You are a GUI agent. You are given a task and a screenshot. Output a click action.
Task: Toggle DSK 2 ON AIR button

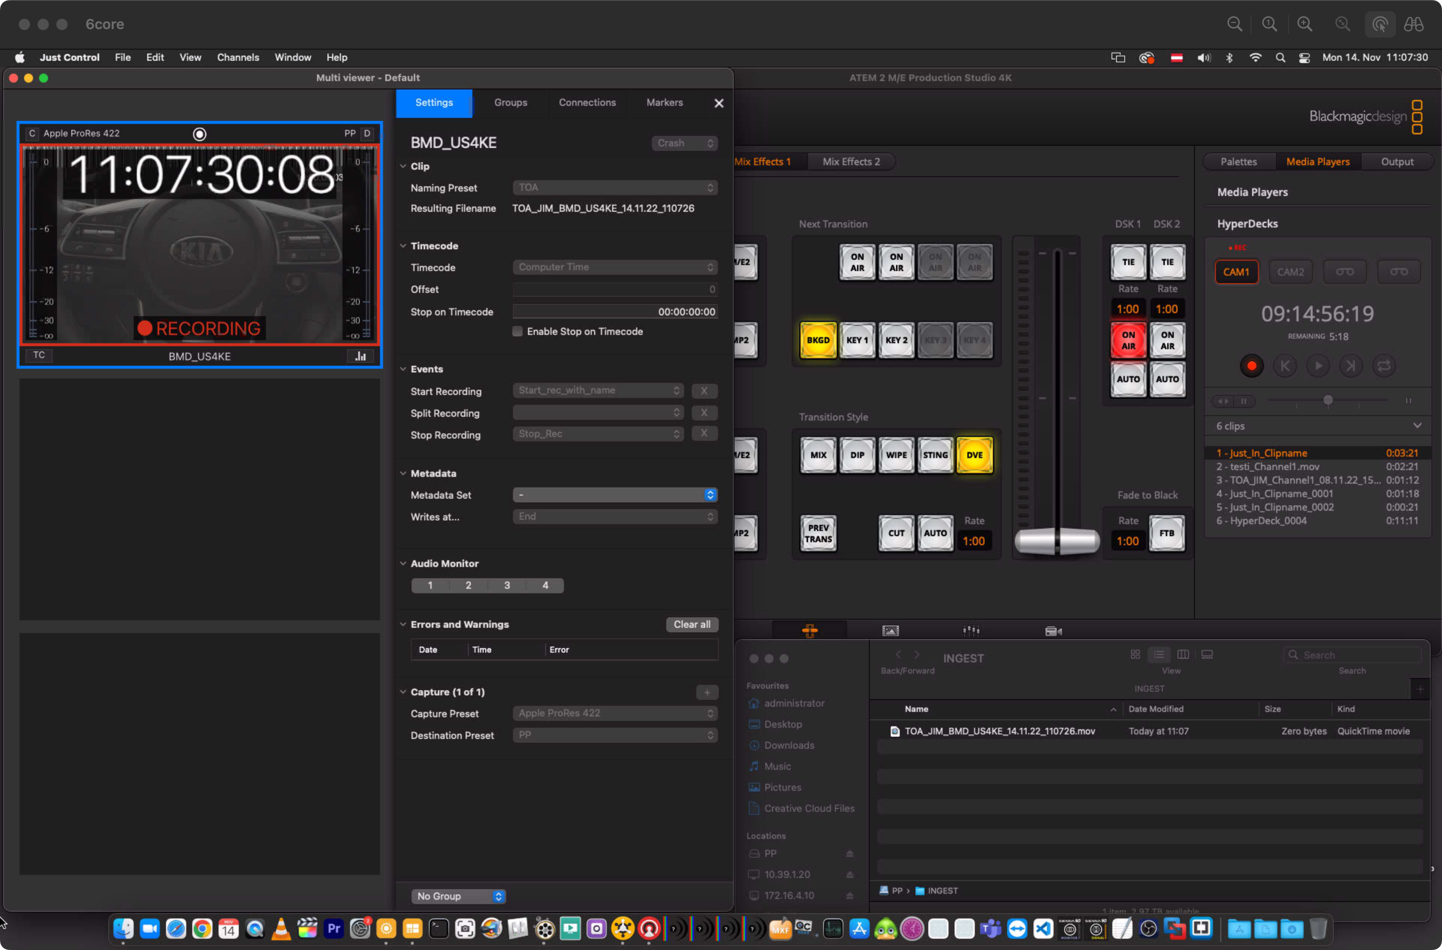pos(1167,340)
